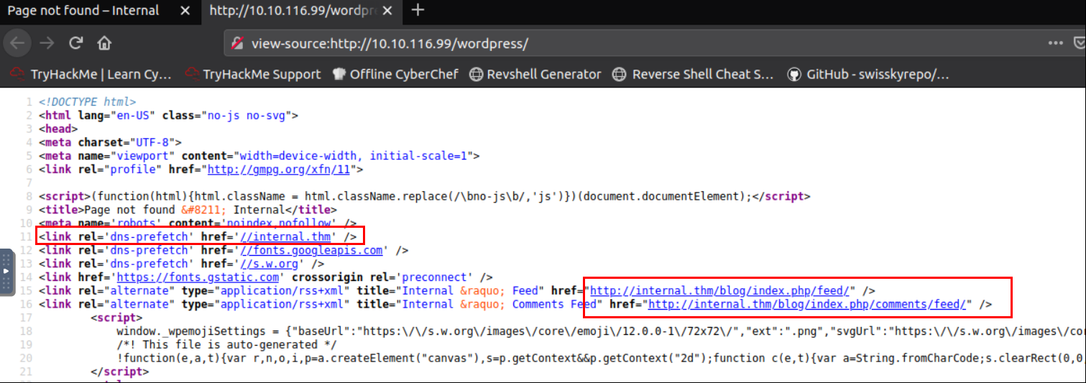Follow the http://gmpg.org/xfn/11 link
The width and height of the screenshot is (1086, 383).
279,170
